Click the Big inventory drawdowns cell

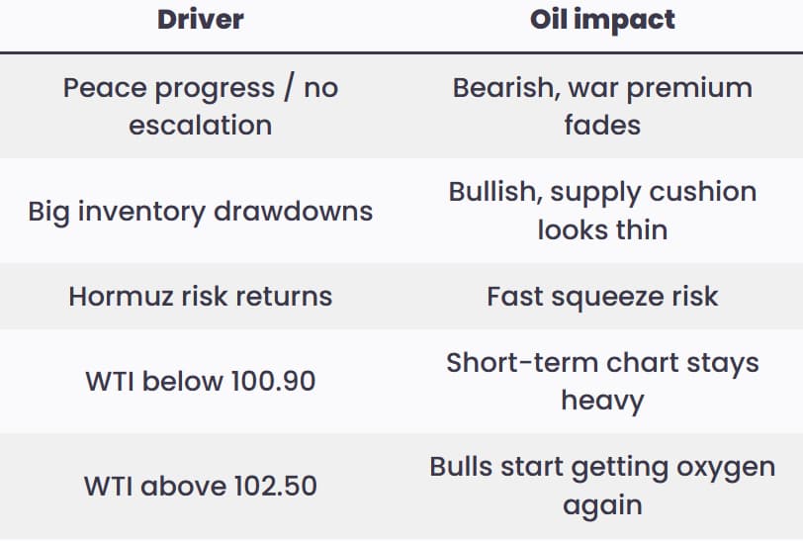[x=200, y=211]
